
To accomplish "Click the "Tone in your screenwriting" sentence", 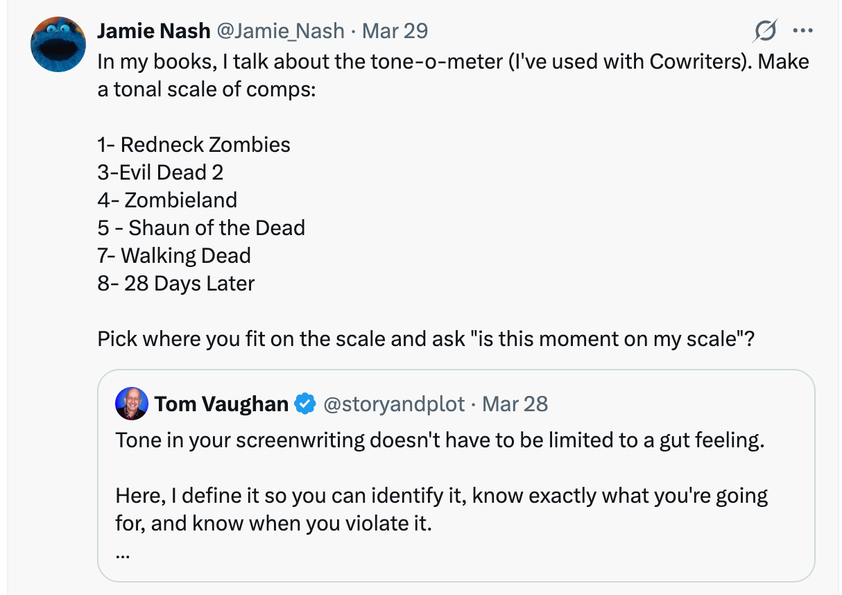I will [440, 440].
